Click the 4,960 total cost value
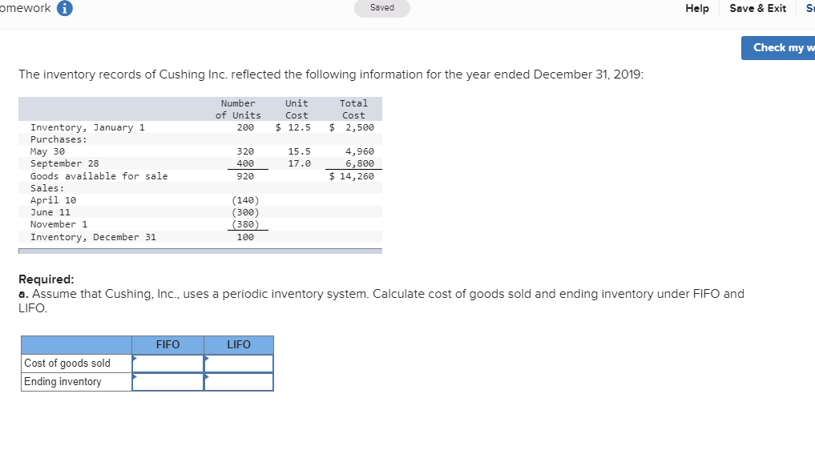815x458 pixels. (x=360, y=151)
